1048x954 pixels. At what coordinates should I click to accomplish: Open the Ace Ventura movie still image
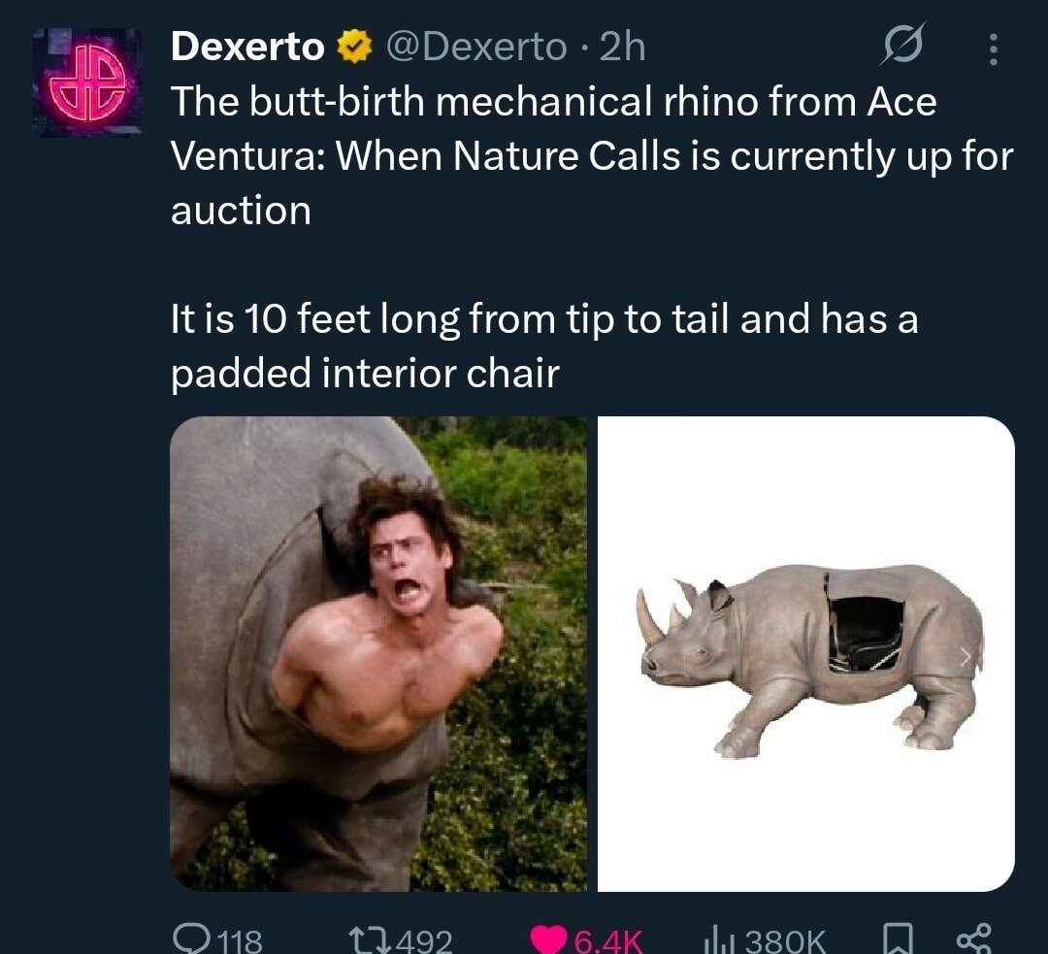[x=378, y=652]
